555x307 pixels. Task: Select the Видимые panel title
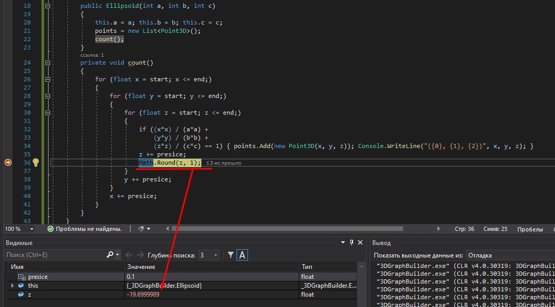[19, 243]
